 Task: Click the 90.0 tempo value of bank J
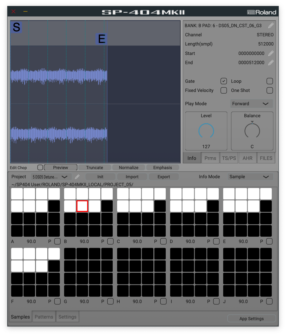tap(243, 301)
